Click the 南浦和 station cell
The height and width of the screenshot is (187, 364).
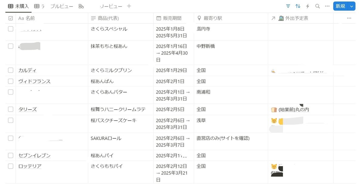(231, 95)
